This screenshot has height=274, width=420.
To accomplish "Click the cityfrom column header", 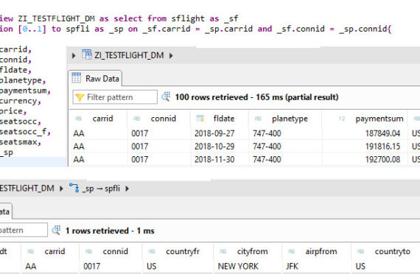I will click(252, 251).
